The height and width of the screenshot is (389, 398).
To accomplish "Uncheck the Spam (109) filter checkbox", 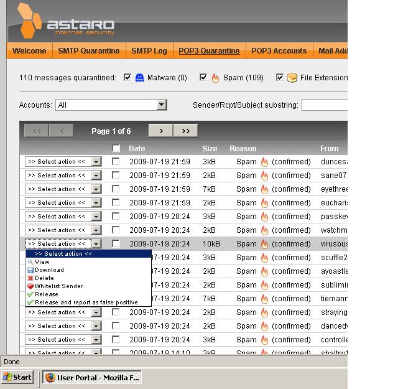I will coord(203,77).
